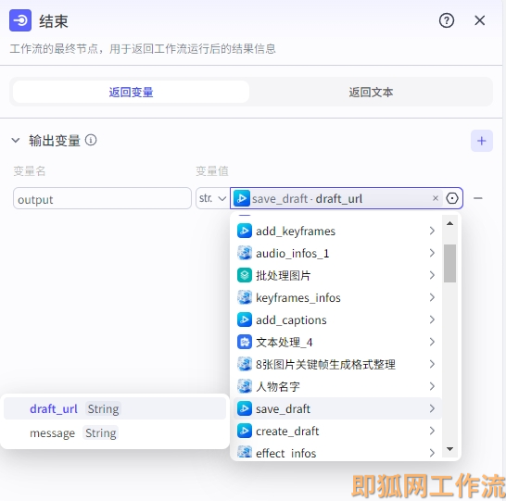Screen dimensions: 506x501
Task: Select the 返回变量 tab
Action: 131,93
